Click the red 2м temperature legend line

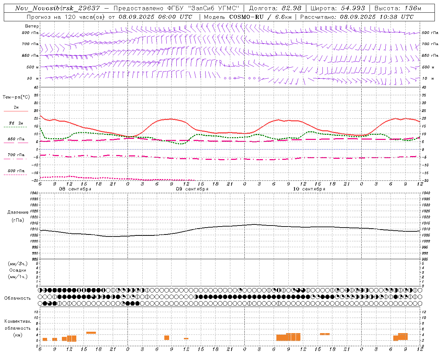(x=16, y=111)
